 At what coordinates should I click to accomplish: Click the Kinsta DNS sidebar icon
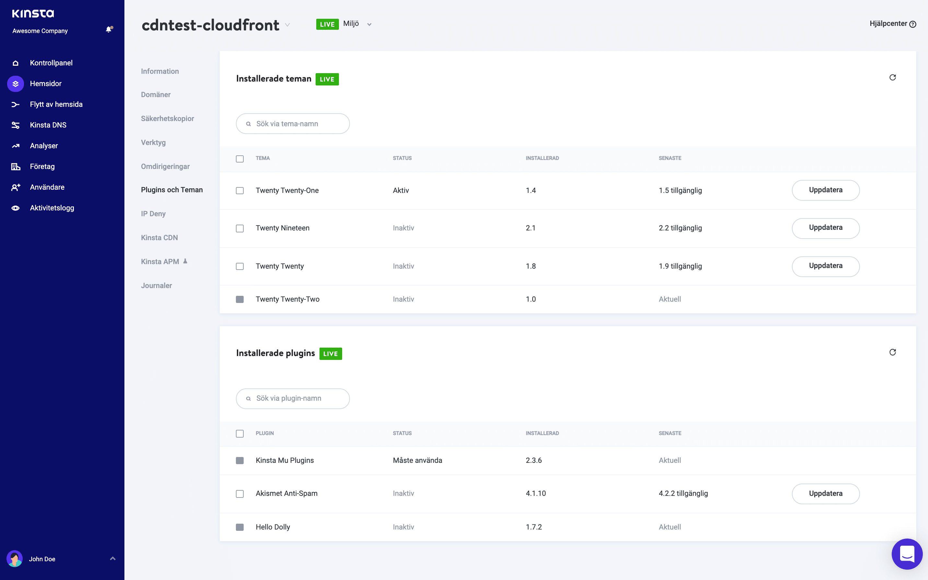(16, 125)
